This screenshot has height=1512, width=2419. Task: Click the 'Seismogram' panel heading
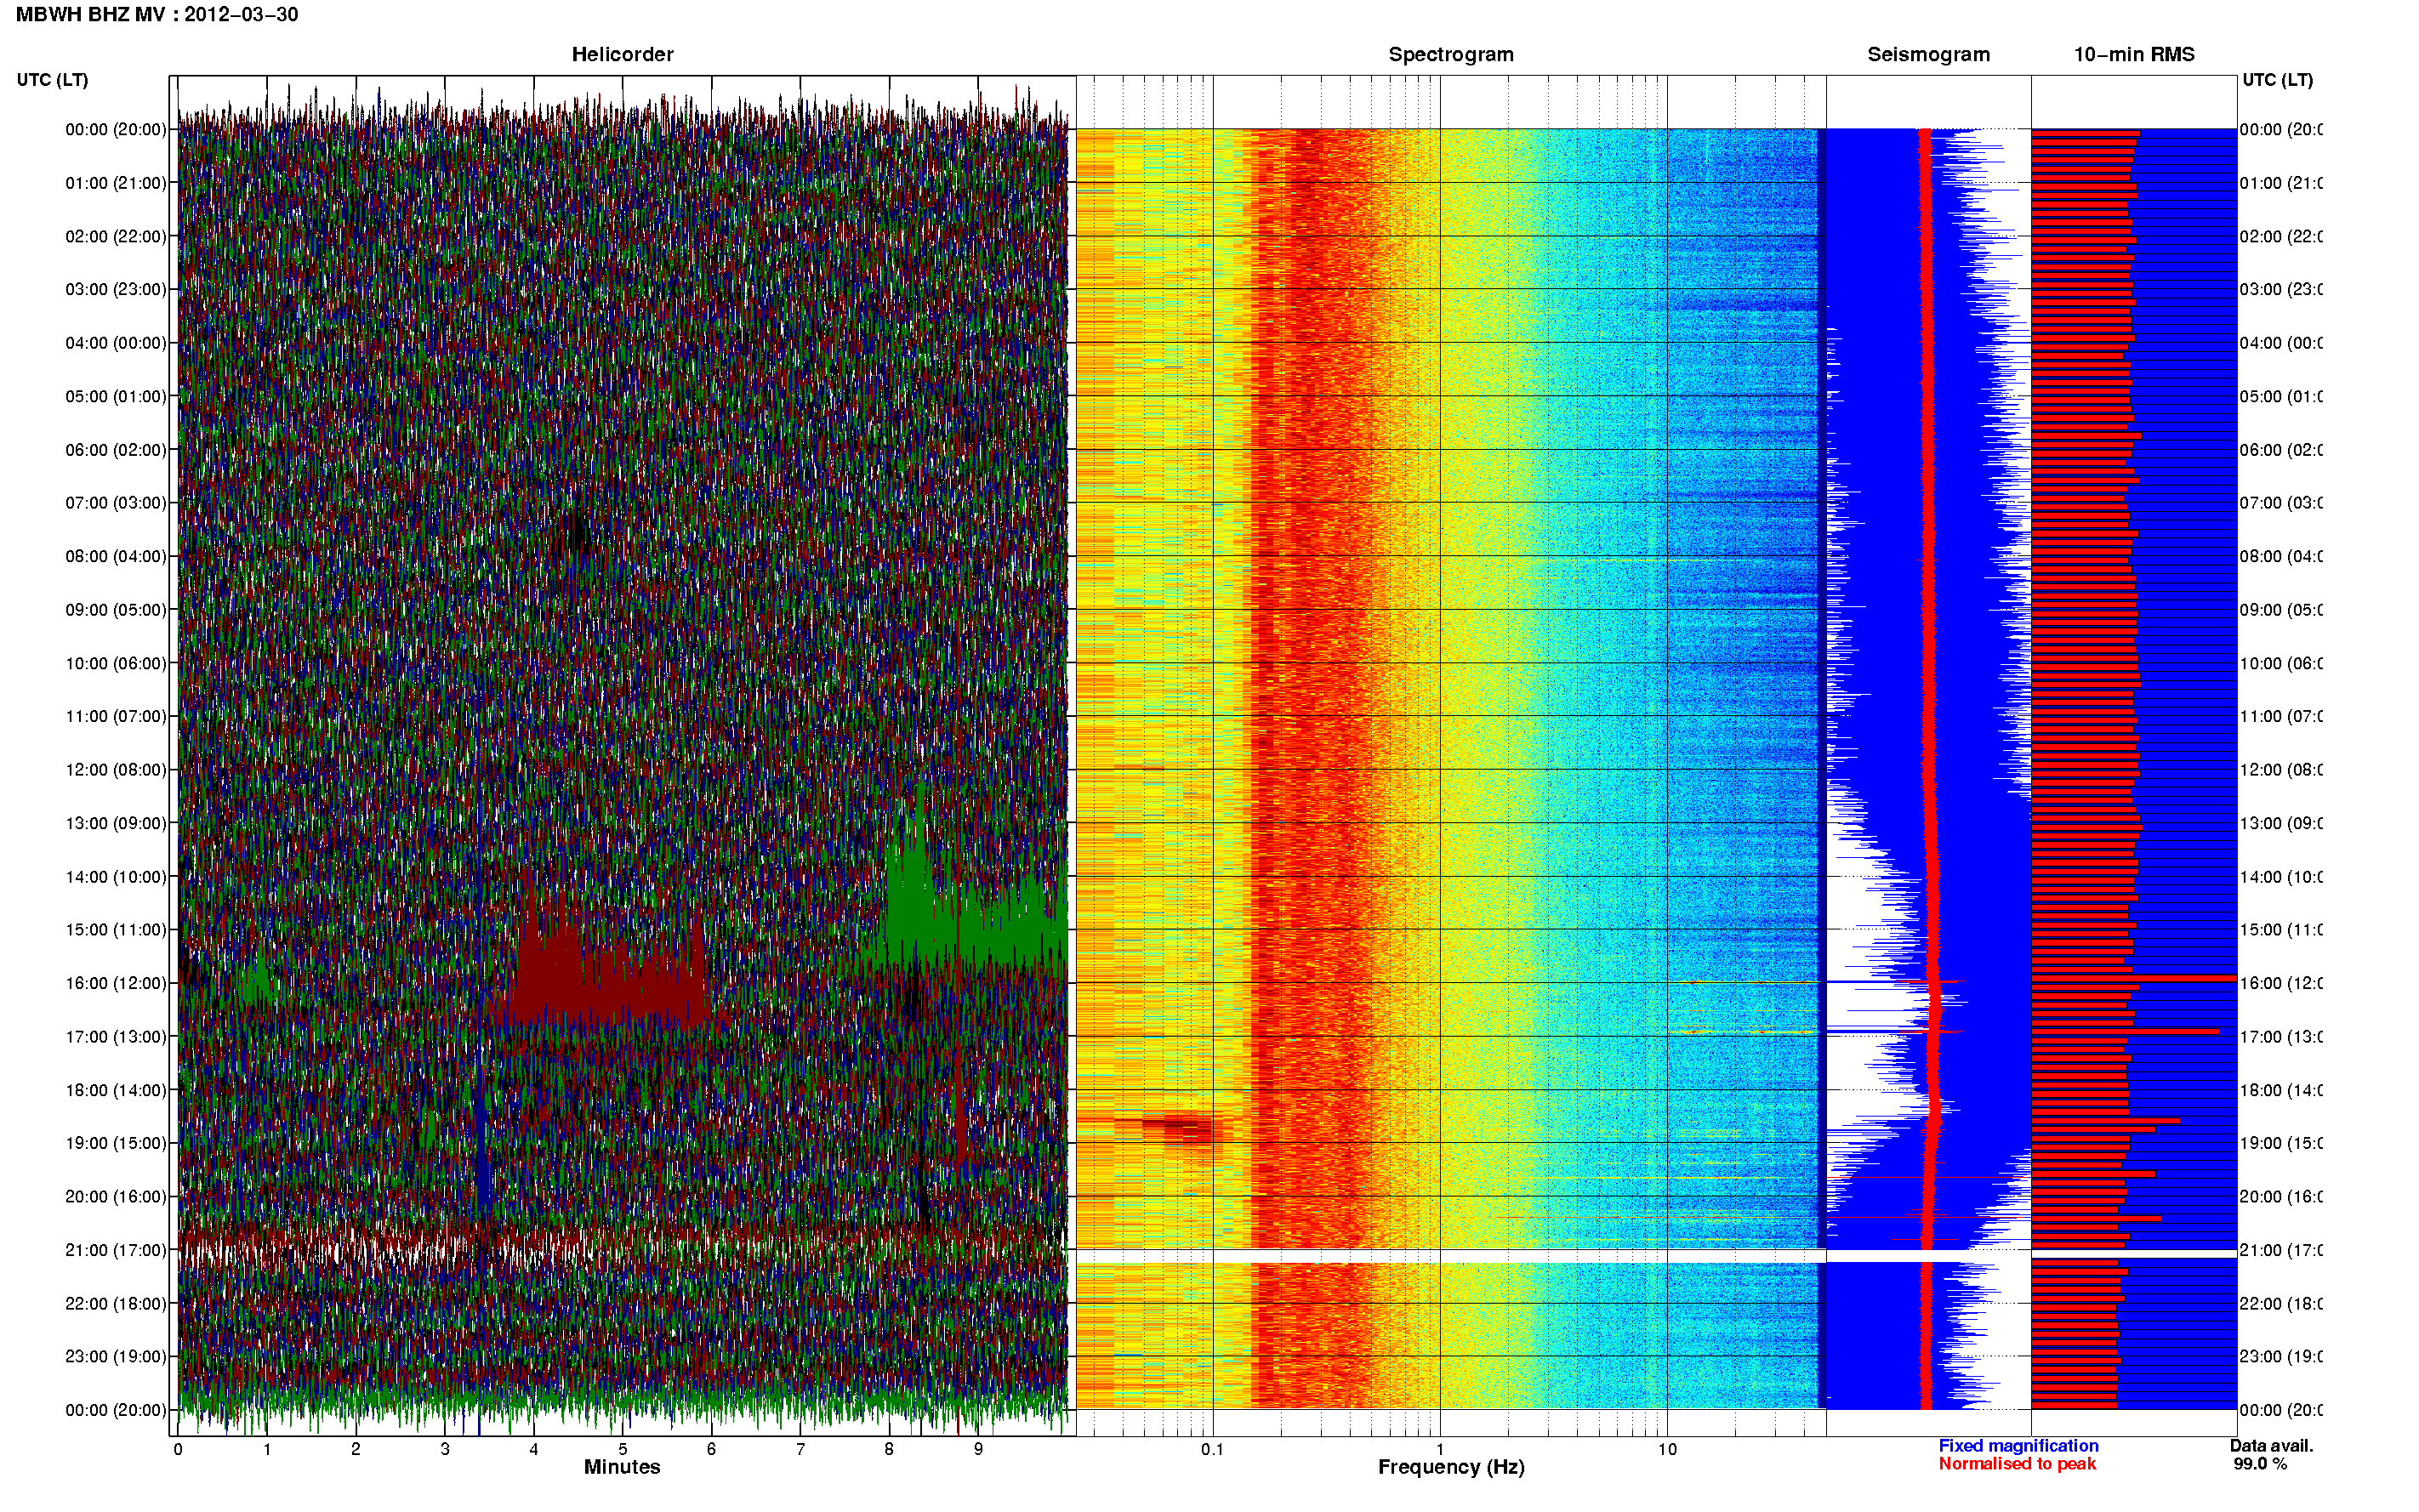[1928, 54]
